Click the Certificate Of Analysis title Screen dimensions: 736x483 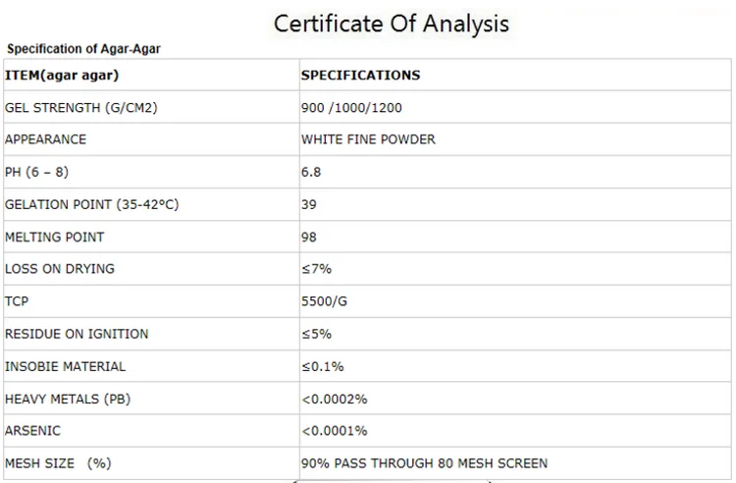[x=391, y=24]
